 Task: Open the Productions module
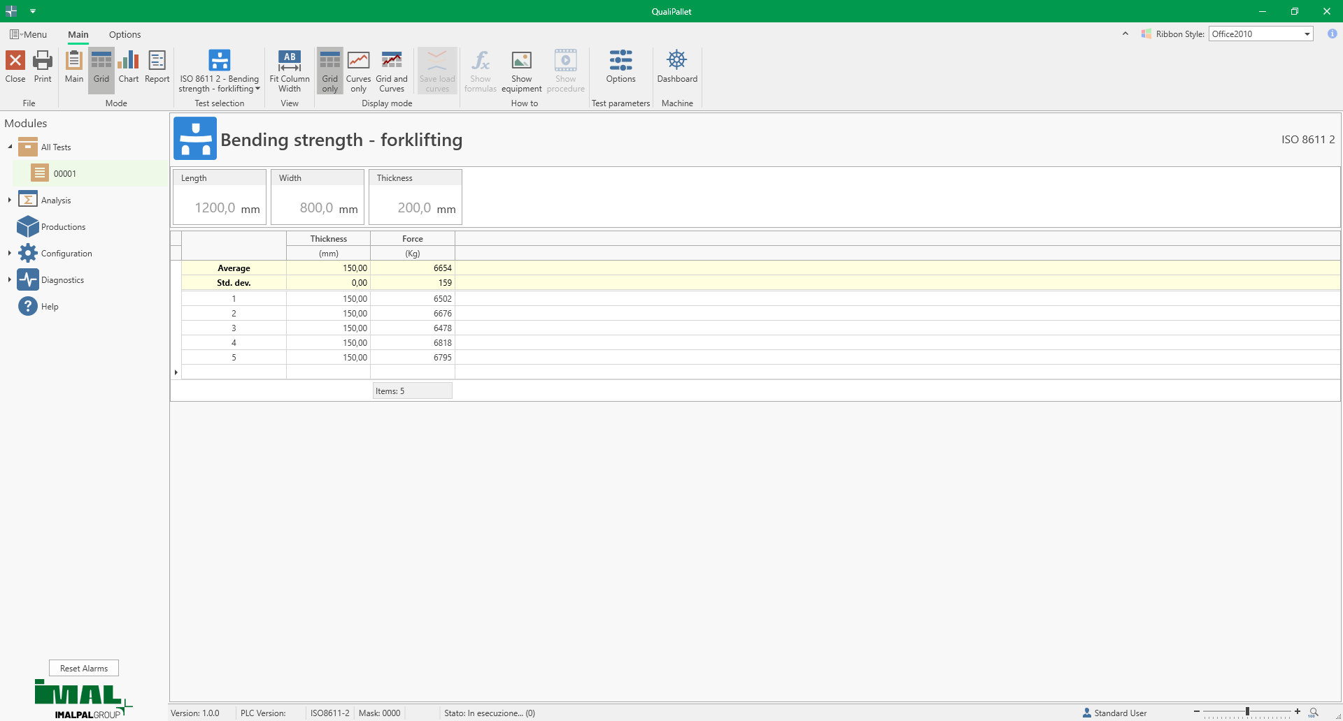pyautogui.click(x=63, y=227)
